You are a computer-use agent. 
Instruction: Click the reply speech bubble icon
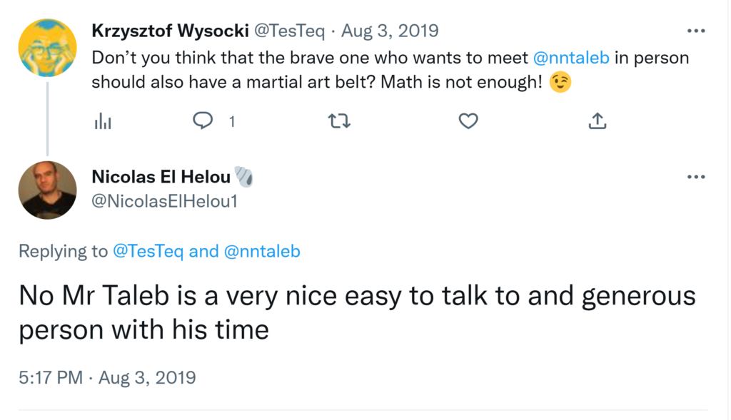[x=203, y=122]
